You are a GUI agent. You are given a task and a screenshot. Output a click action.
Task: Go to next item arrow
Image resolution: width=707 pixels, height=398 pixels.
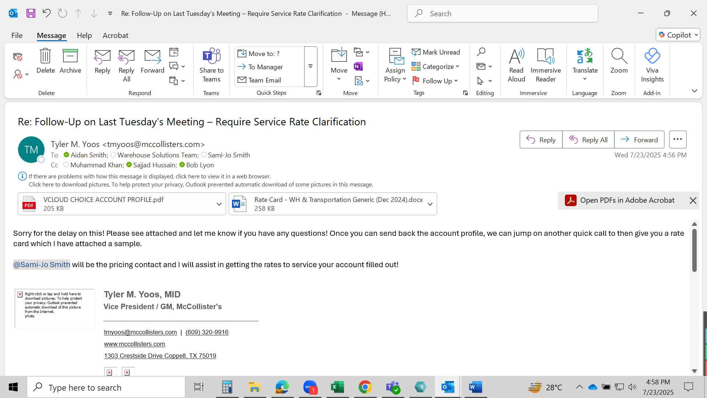[94, 14]
